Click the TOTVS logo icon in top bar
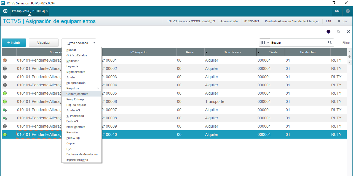Image resolution: width=353 pixels, height=176 pixels. tap(5, 11)
